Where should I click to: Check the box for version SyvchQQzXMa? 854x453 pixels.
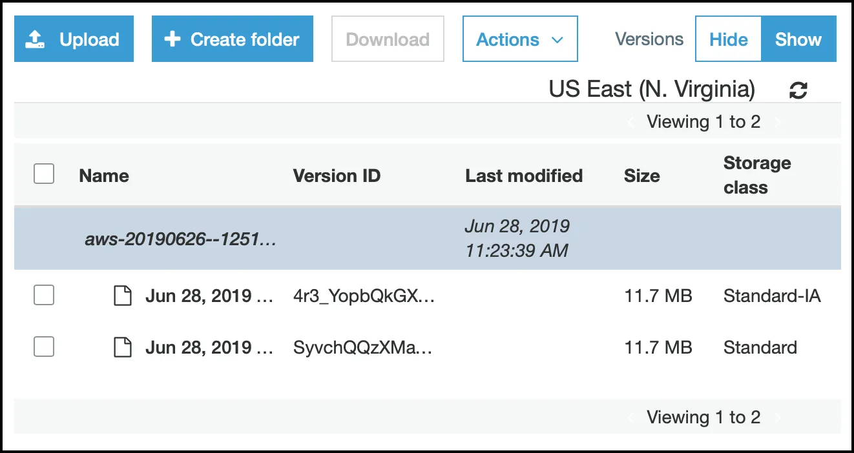[44, 347]
